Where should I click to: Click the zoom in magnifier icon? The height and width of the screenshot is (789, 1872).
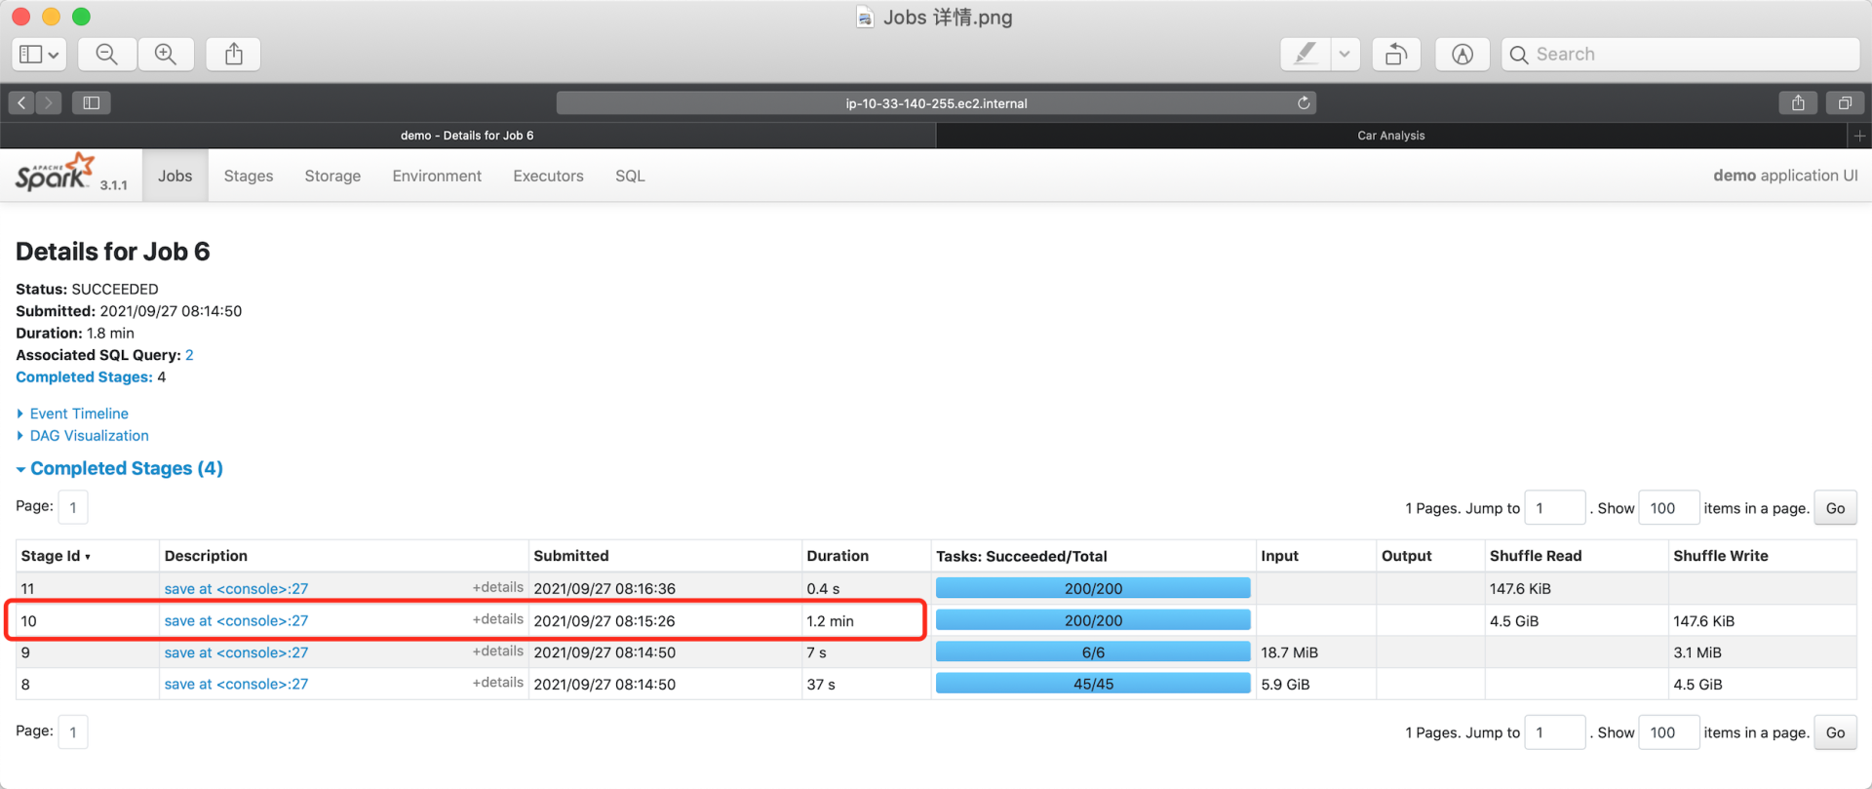point(166,55)
